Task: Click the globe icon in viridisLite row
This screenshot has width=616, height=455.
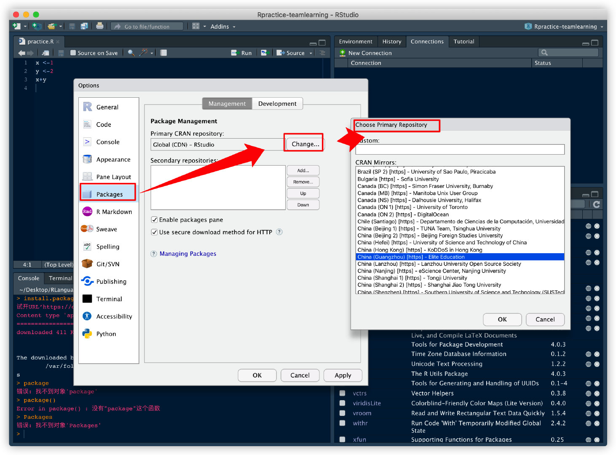Action: (588, 403)
